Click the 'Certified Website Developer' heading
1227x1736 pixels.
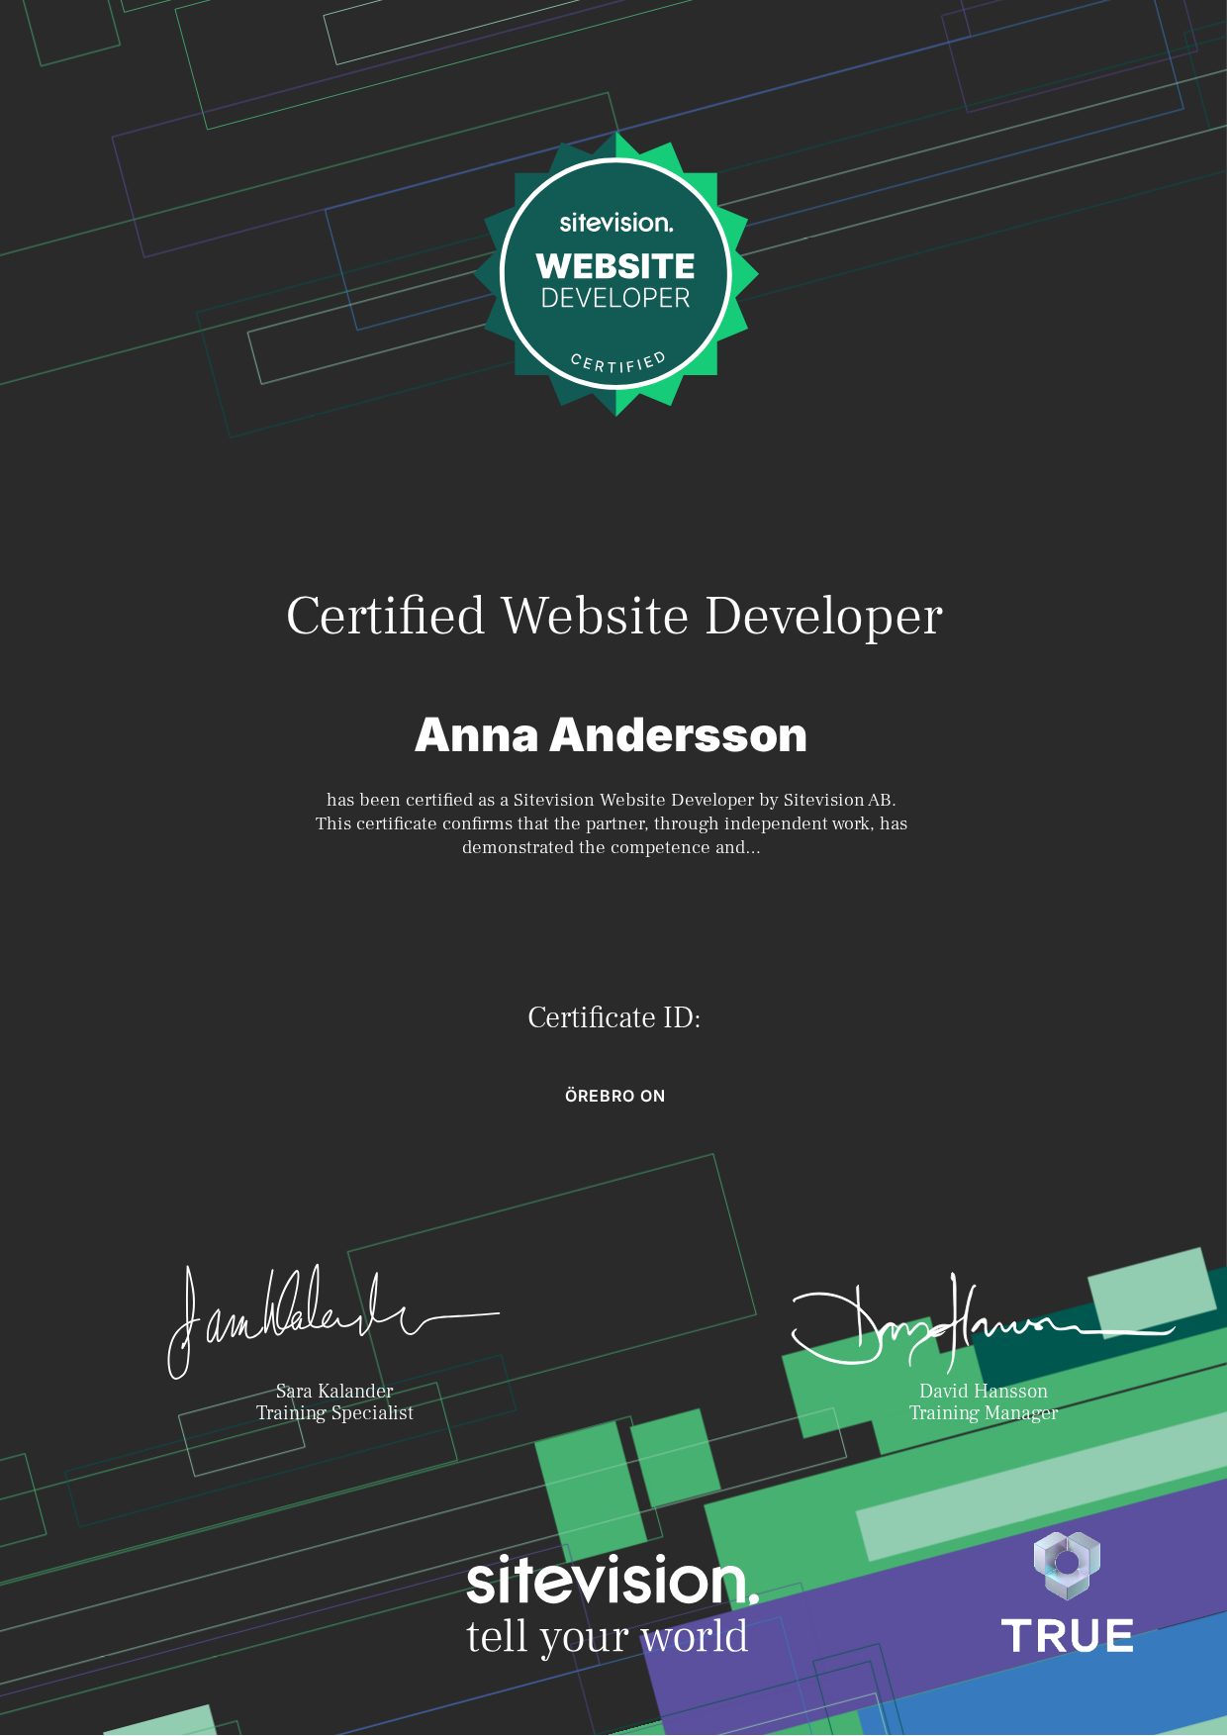pyautogui.click(x=614, y=616)
